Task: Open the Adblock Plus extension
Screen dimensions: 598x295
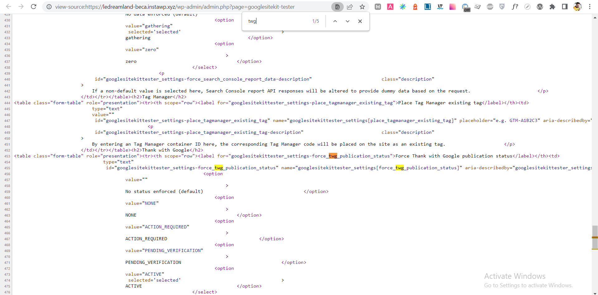Action: tap(490, 7)
